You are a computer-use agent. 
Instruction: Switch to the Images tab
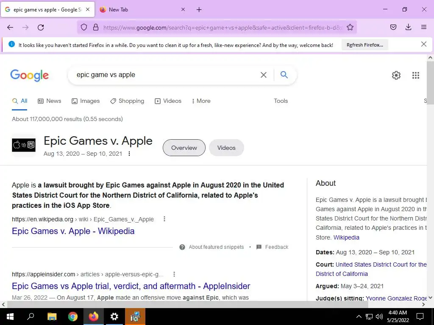click(x=86, y=101)
